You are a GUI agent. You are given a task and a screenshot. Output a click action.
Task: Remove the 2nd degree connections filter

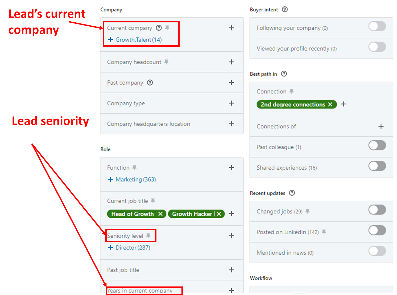click(330, 104)
